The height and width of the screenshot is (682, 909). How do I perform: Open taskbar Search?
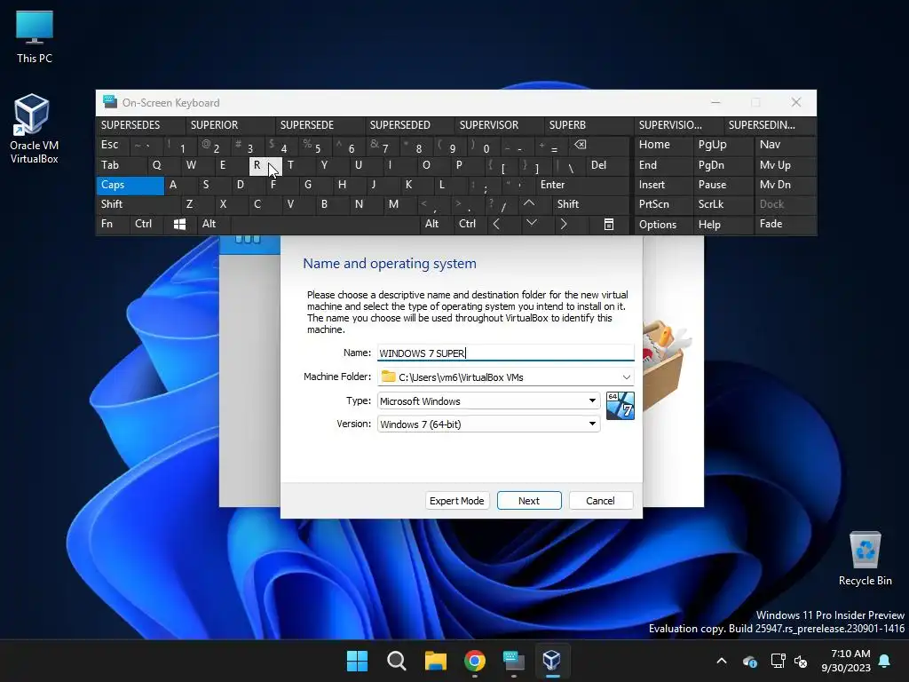click(x=397, y=661)
